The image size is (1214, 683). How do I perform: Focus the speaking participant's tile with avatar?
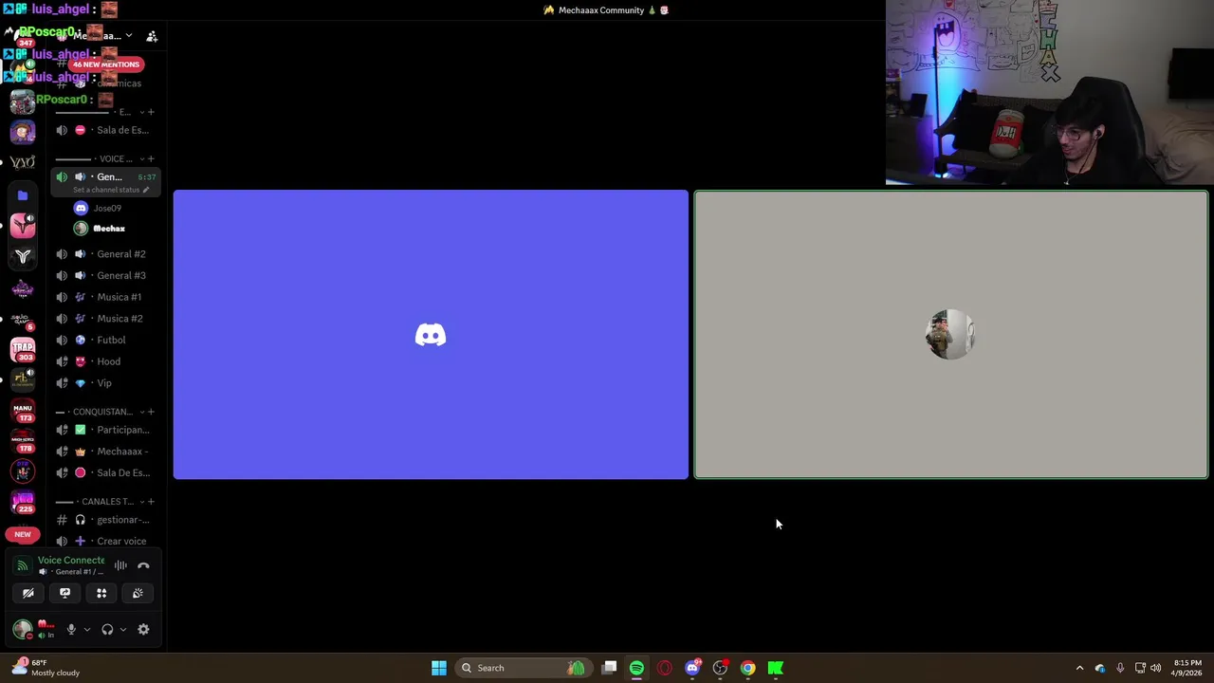(x=951, y=334)
